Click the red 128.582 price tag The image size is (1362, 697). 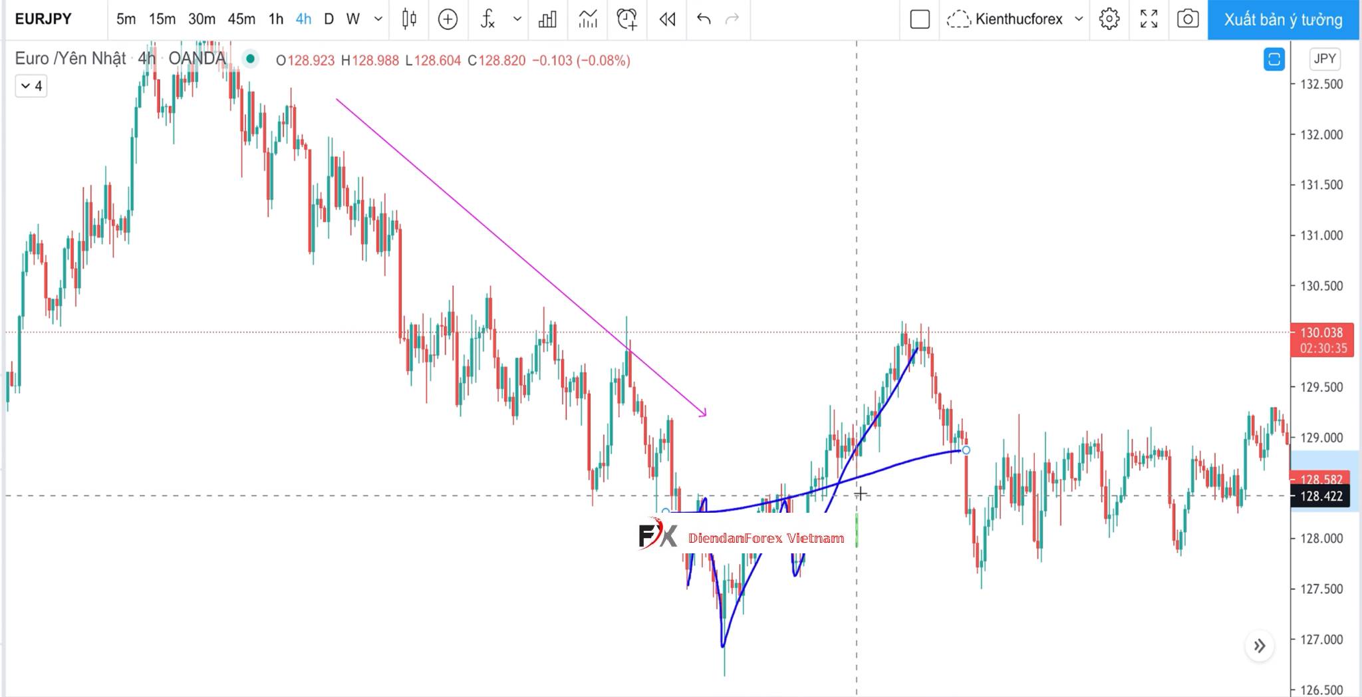coord(1321,479)
